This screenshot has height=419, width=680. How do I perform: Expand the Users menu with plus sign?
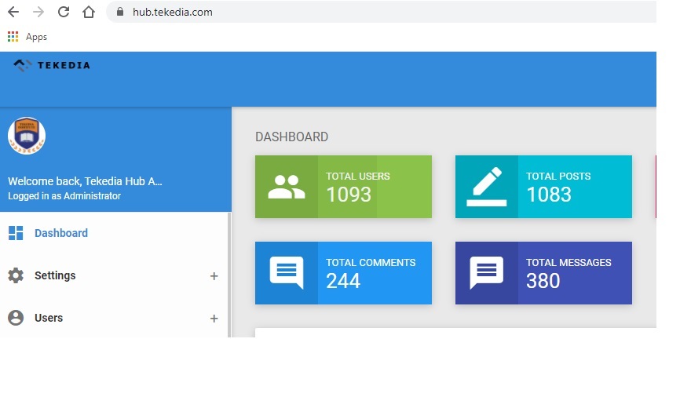pos(214,319)
